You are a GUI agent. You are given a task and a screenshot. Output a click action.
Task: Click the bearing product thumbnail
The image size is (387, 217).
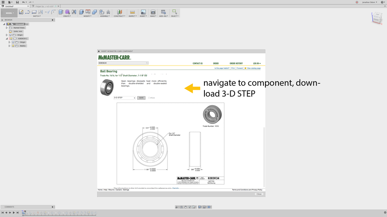pyautogui.click(x=107, y=87)
